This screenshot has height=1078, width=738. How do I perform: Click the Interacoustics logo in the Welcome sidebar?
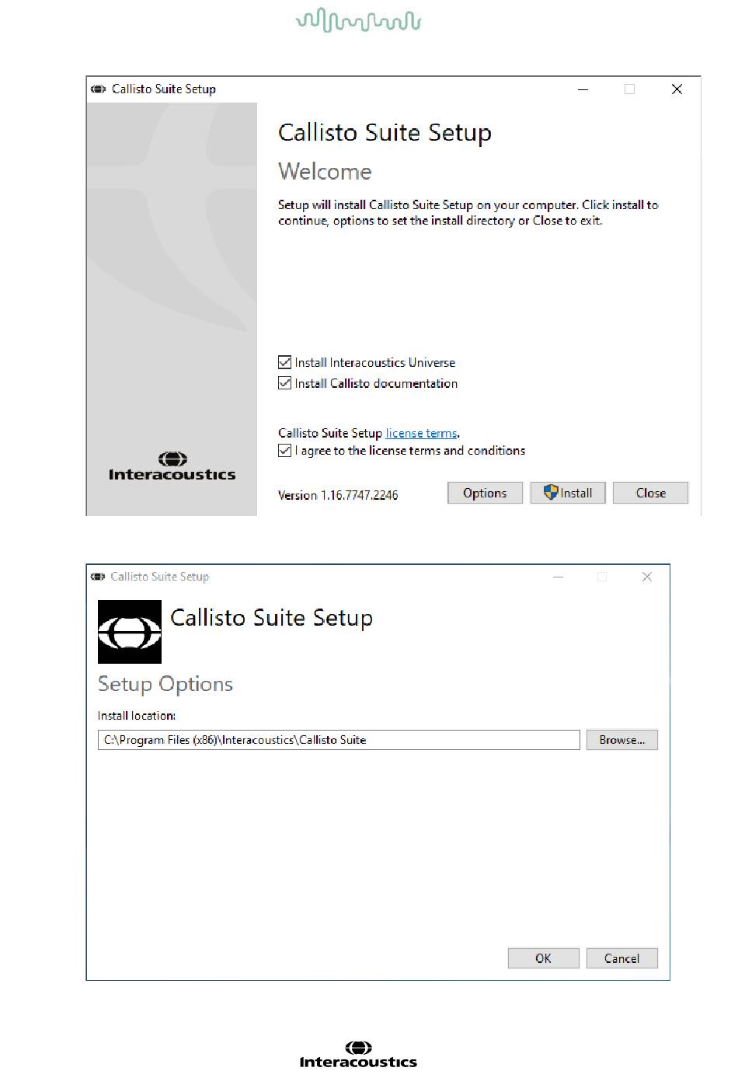click(172, 466)
